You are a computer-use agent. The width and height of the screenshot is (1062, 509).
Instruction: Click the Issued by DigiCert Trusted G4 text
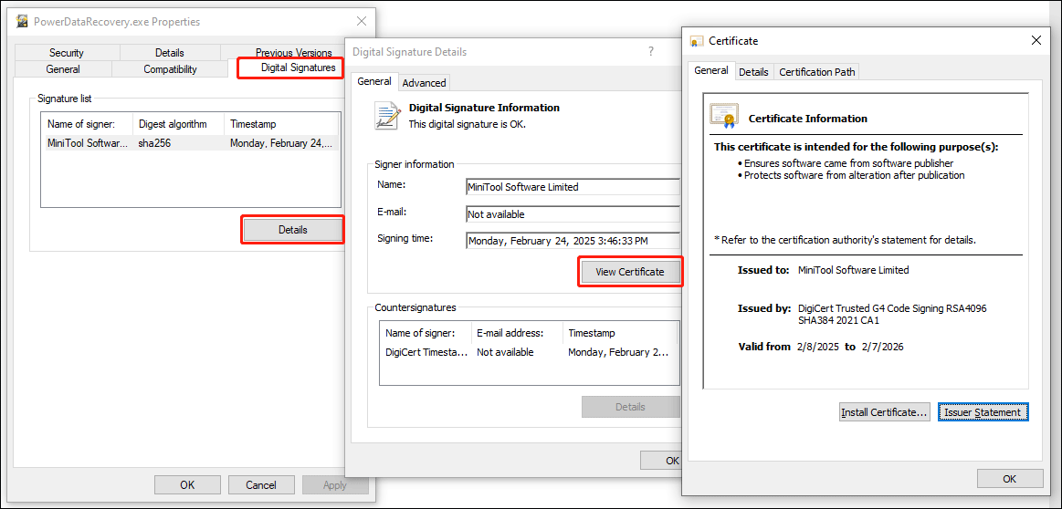tap(892, 314)
